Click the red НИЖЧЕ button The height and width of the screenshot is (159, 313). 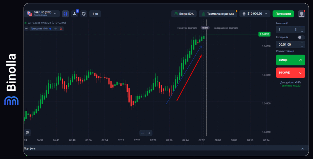[x=290, y=73]
